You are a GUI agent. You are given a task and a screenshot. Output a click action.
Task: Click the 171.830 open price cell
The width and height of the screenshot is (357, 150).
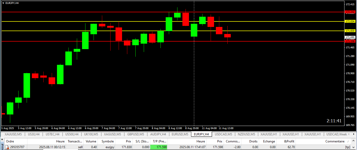point(126,147)
